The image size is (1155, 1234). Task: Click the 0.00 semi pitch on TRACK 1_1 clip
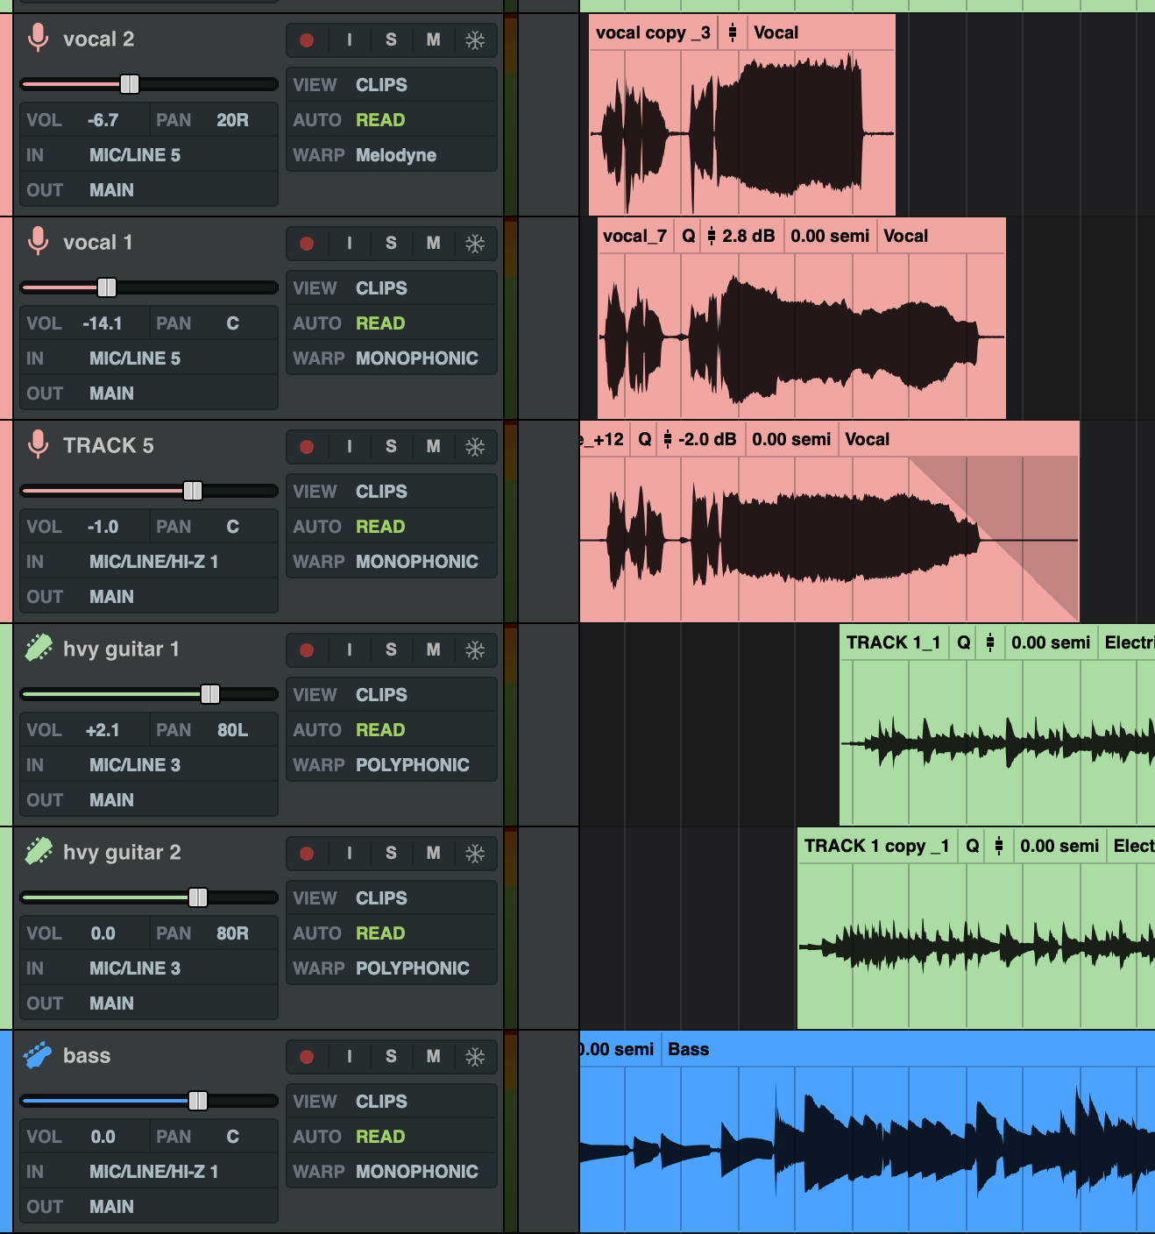(x=1051, y=642)
